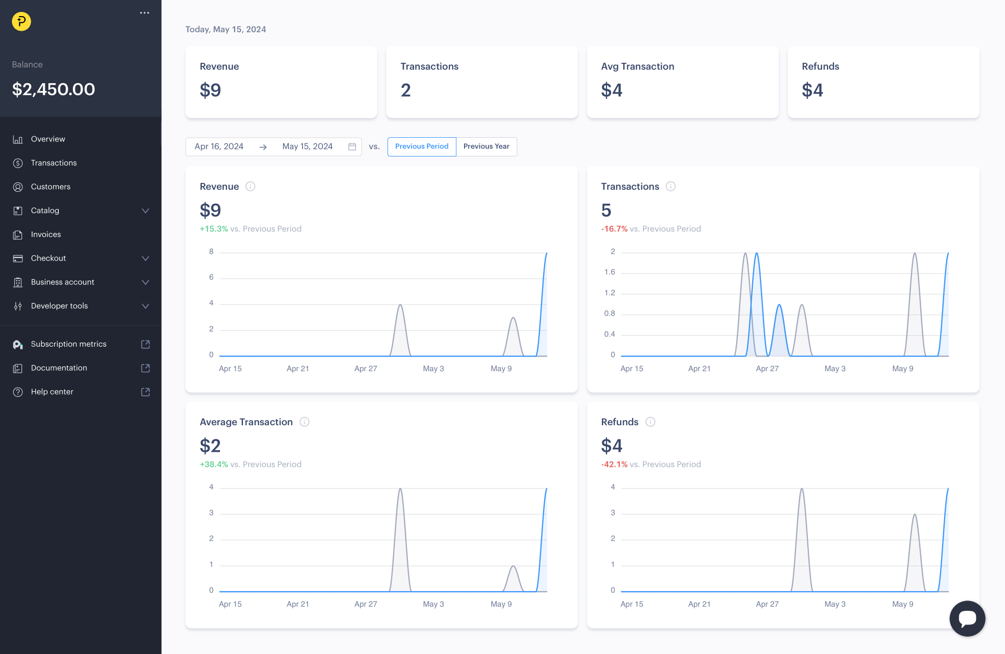
Task: Click the Transactions chart info icon
Action: 671,187
